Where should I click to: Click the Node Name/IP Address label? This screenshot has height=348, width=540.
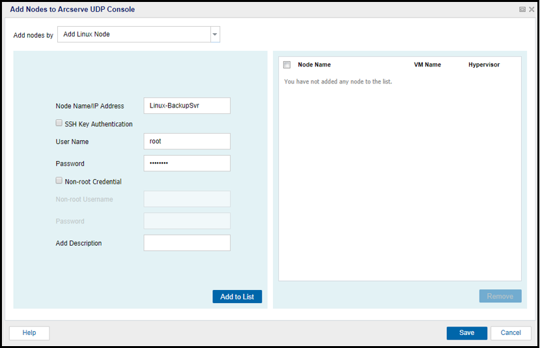click(90, 106)
